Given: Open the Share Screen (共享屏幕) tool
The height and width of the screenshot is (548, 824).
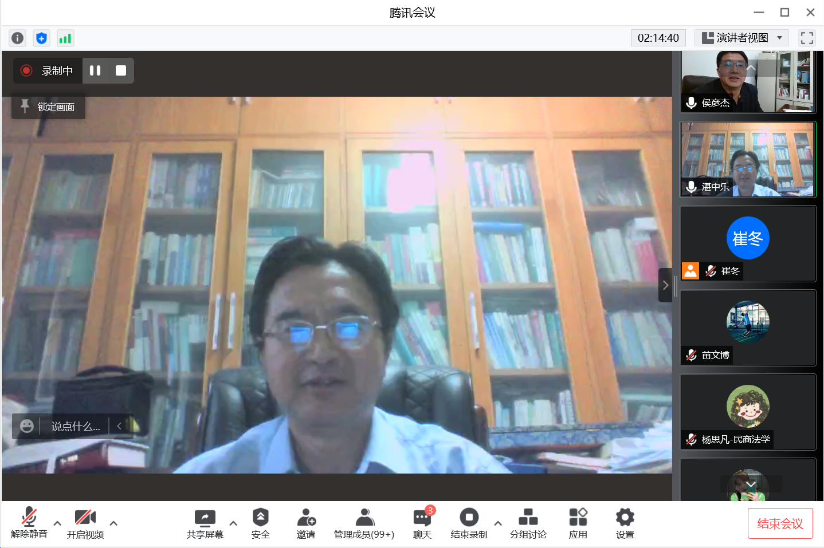Looking at the screenshot, I should click(x=205, y=523).
